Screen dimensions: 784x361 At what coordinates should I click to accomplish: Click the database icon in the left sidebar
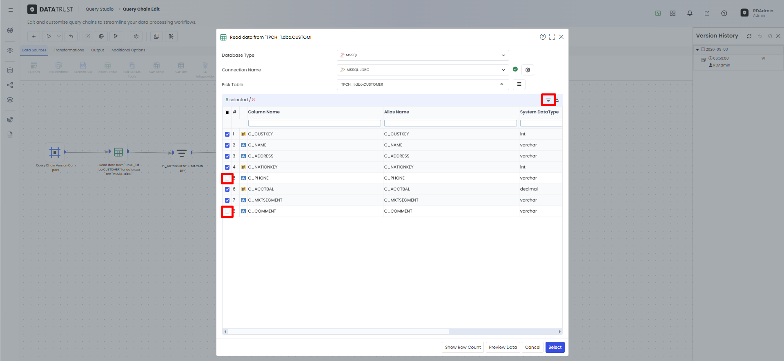[x=10, y=70]
